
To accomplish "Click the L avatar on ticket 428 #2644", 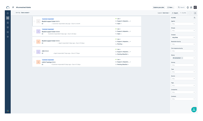I will point(38,52).
